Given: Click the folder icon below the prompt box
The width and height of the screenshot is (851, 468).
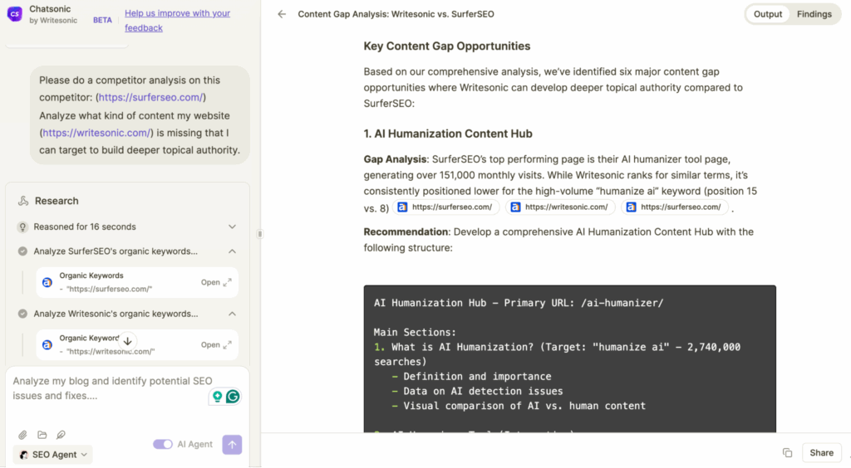Looking at the screenshot, I should [42, 435].
